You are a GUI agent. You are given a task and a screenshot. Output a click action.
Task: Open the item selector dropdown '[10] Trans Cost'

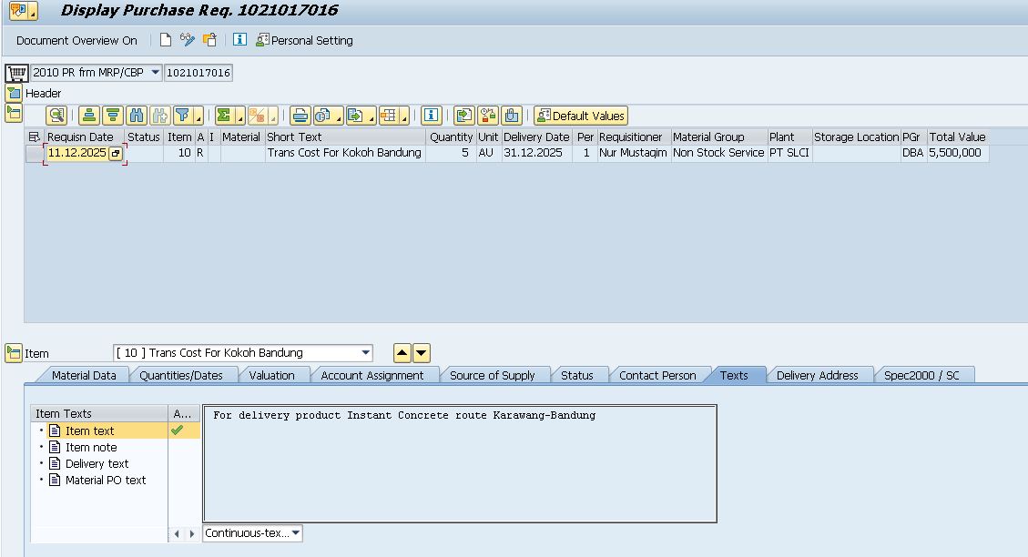coord(366,353)
